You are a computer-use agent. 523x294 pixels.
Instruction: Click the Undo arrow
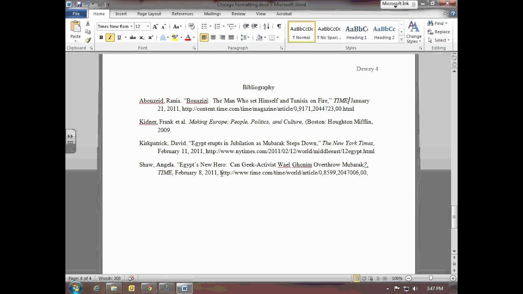point(87,4)
